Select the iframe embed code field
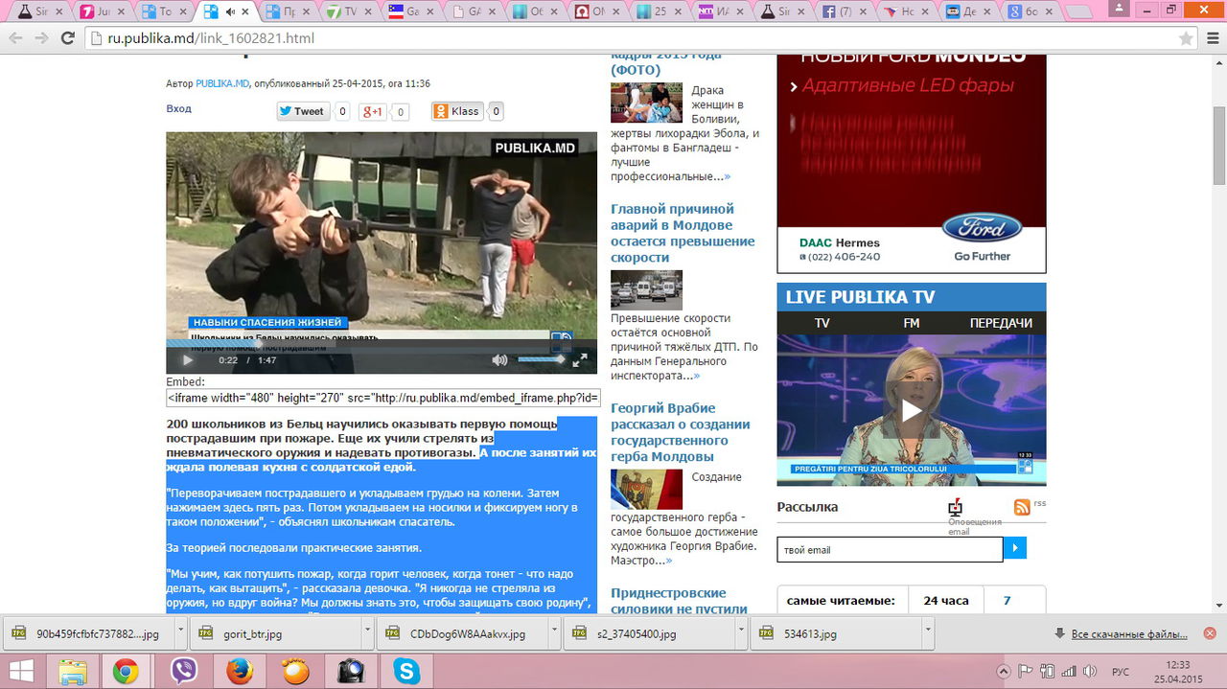Screen dimensions: 1227x689 [383, 398]
